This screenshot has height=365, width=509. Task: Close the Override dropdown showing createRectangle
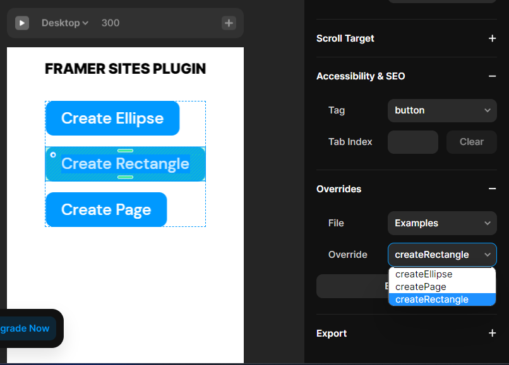coord(442,255)
